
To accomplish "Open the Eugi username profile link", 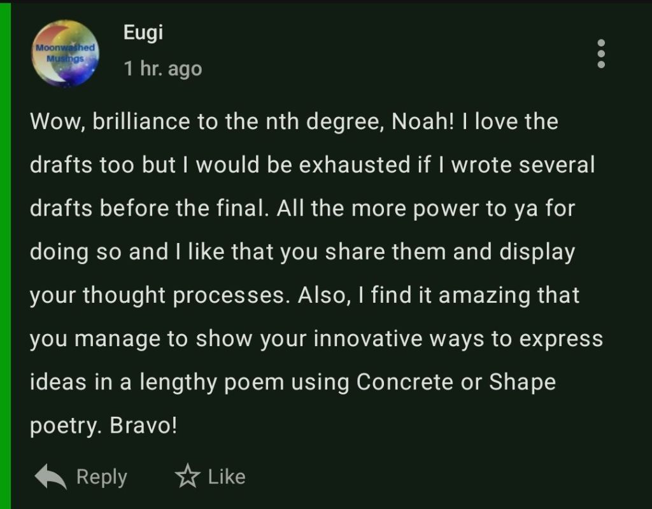I will [x=143, y=32].
